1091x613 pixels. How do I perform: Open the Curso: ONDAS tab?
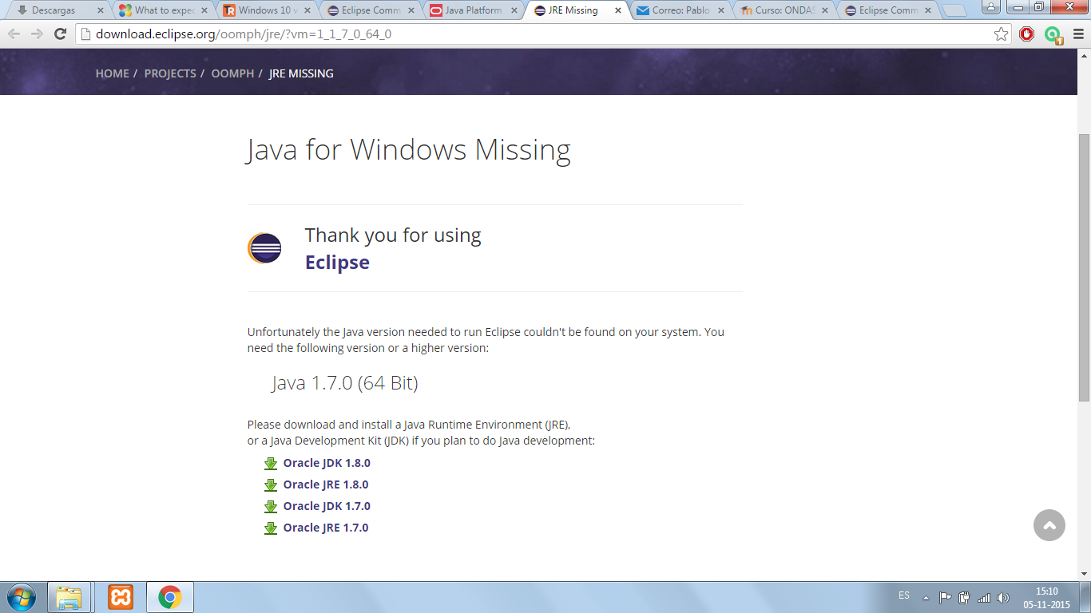pos(783,10)
